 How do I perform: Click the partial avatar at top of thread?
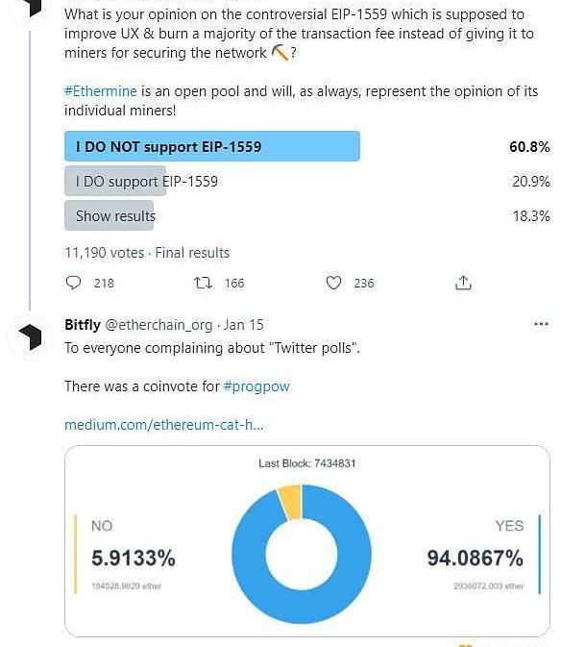coord(30,9)
